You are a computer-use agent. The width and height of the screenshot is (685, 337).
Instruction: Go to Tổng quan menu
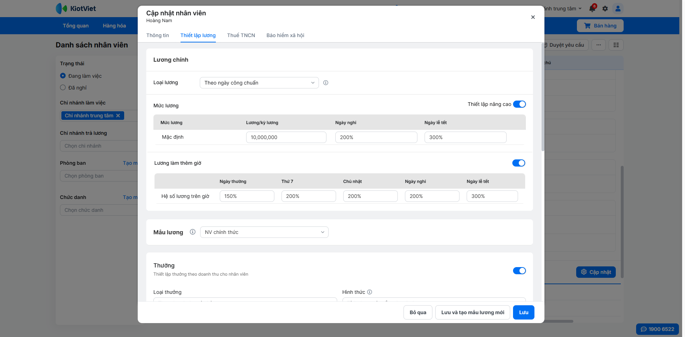76,26
